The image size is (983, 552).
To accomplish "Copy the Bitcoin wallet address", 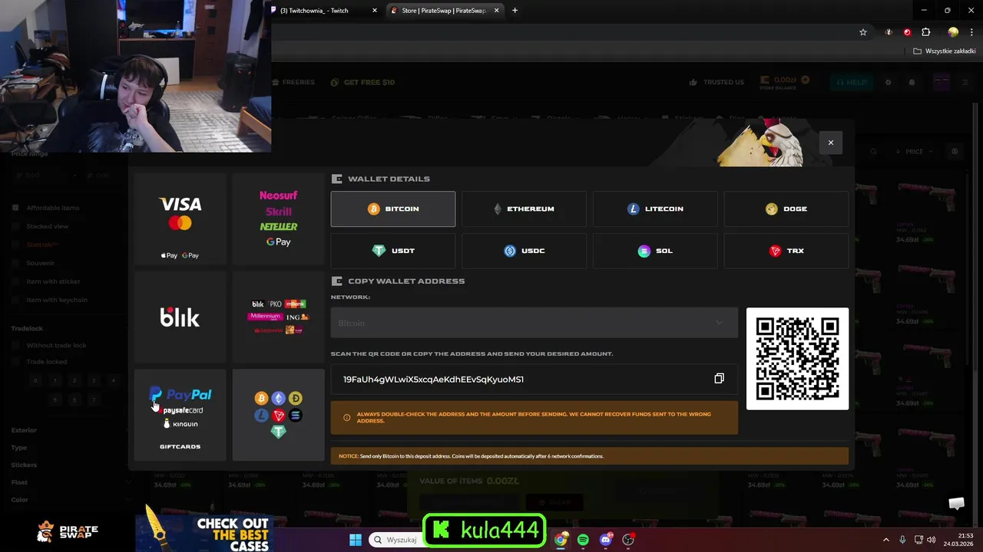I will pyautogui.click(x=719, y=379).
